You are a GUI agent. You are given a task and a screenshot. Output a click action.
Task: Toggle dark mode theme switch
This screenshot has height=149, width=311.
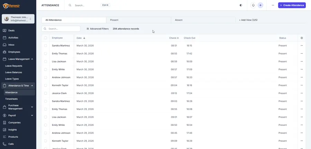pos(241,5)
